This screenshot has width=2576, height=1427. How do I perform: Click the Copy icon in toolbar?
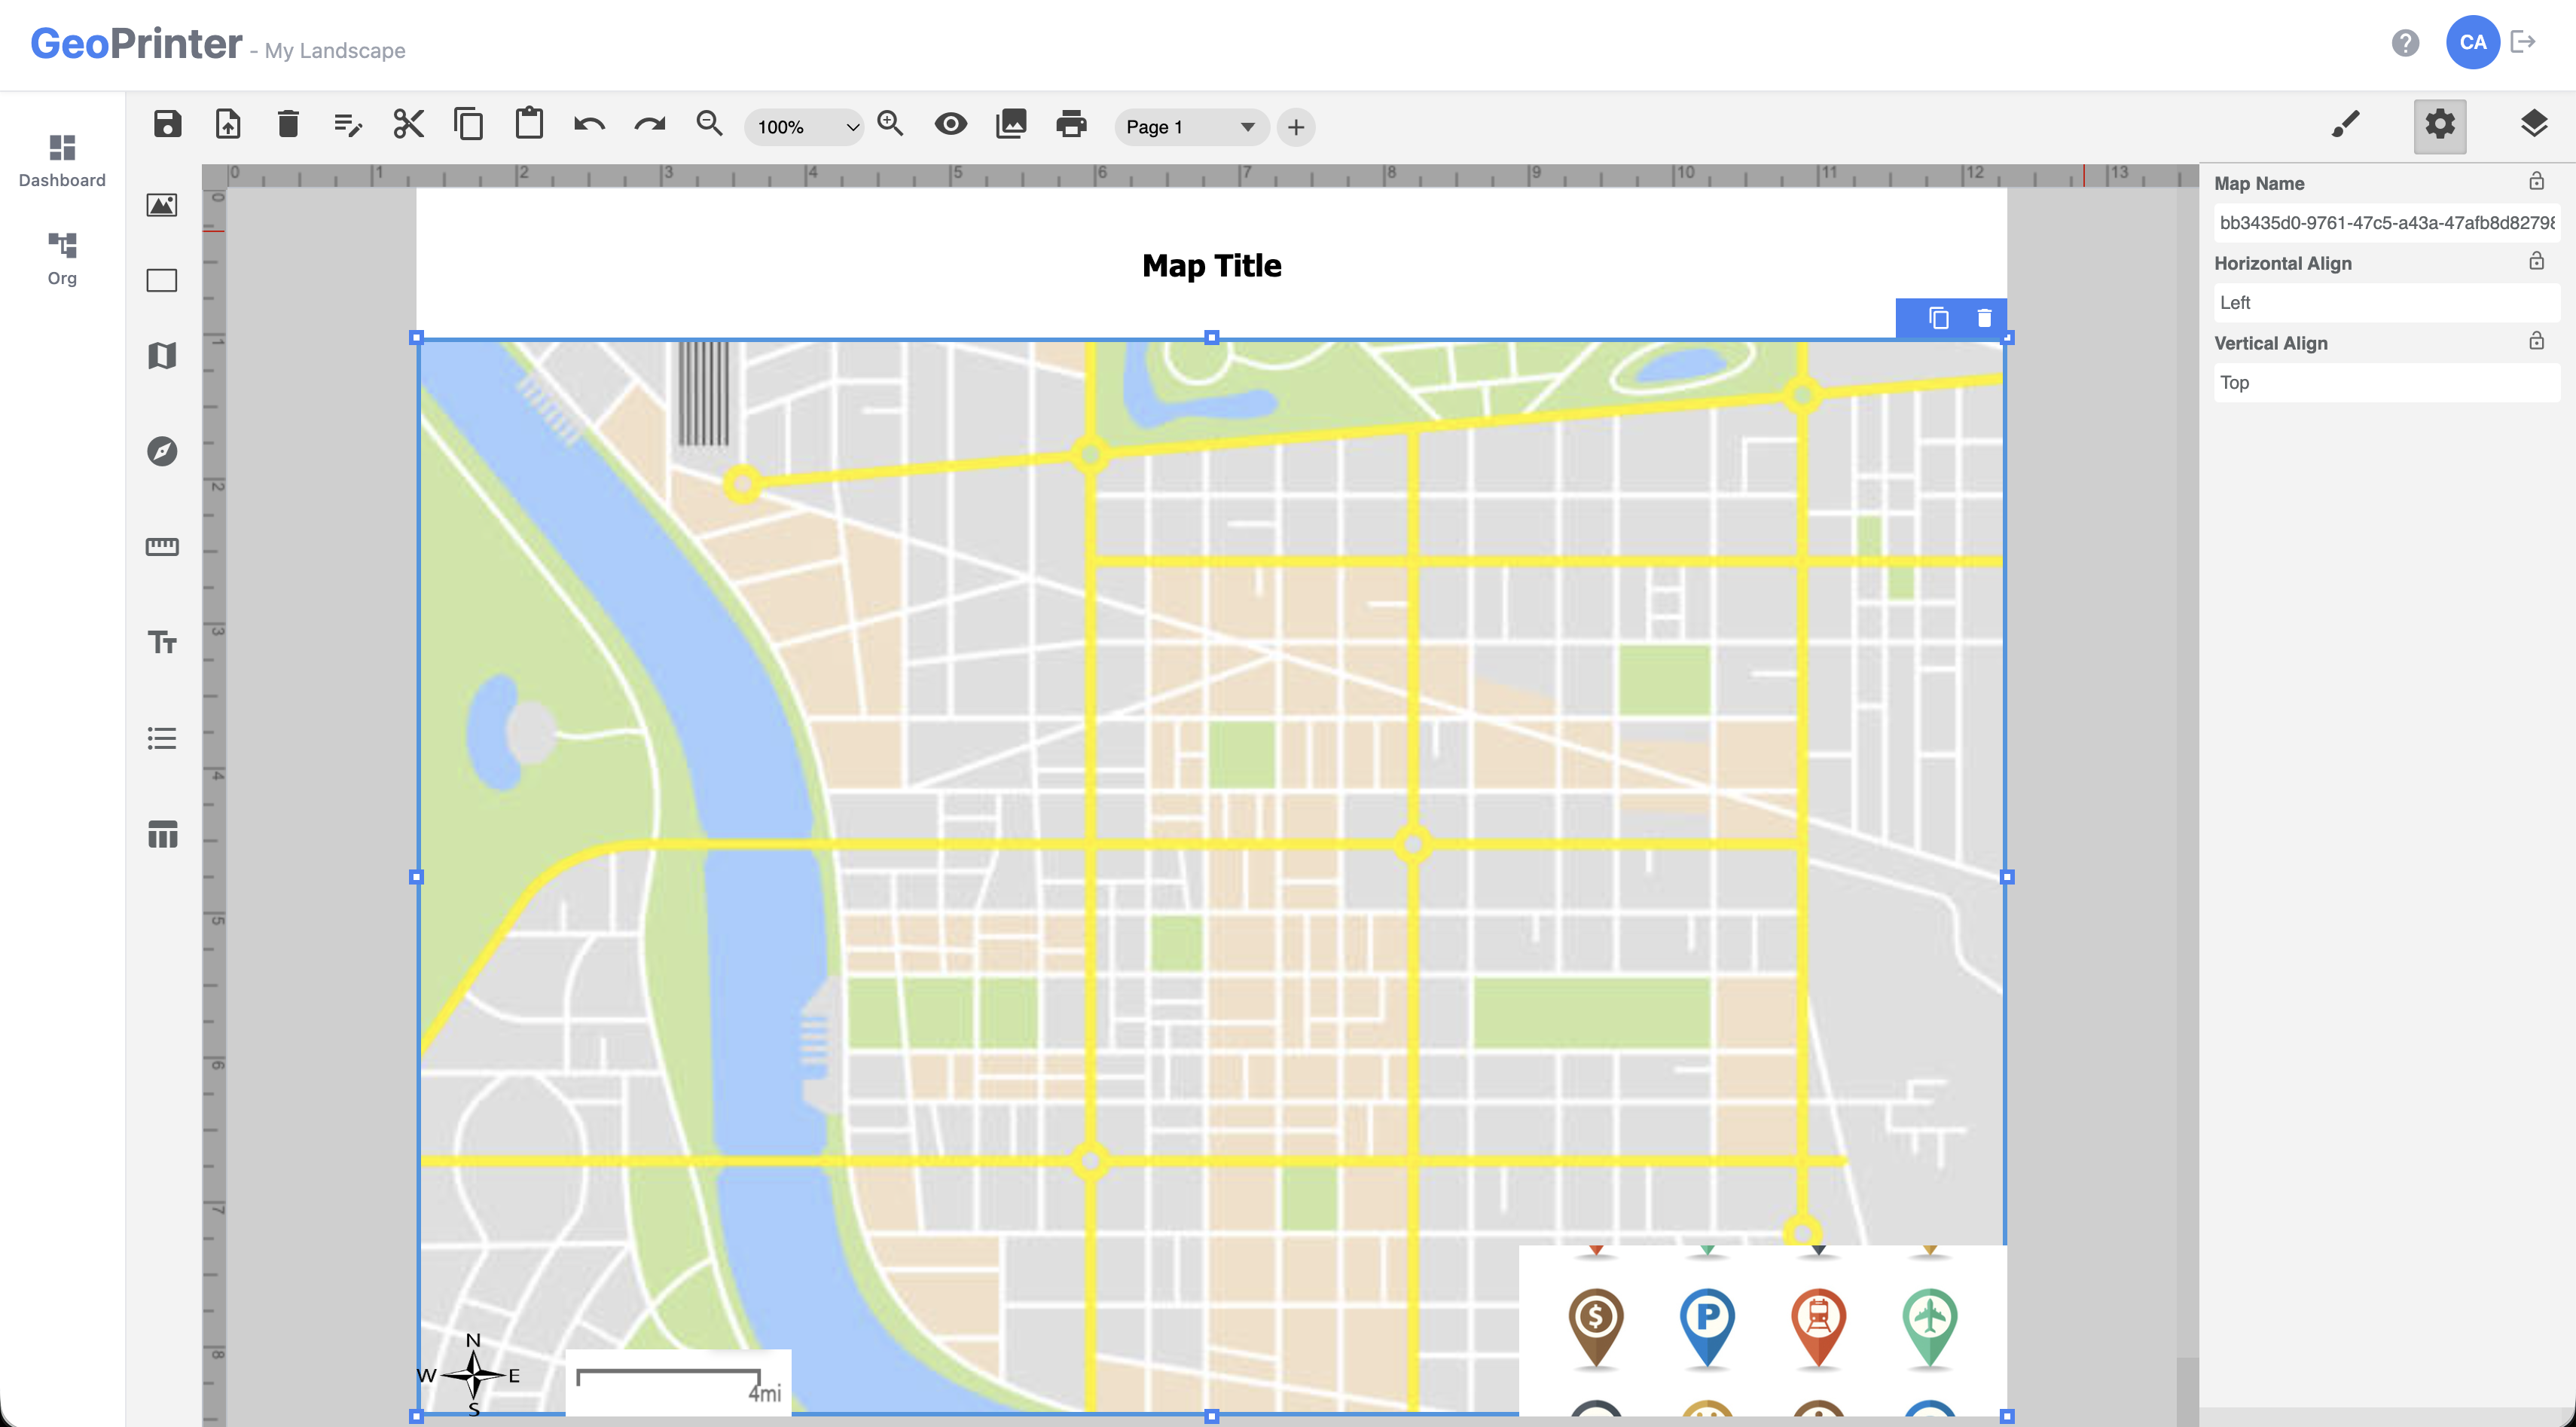469,125
